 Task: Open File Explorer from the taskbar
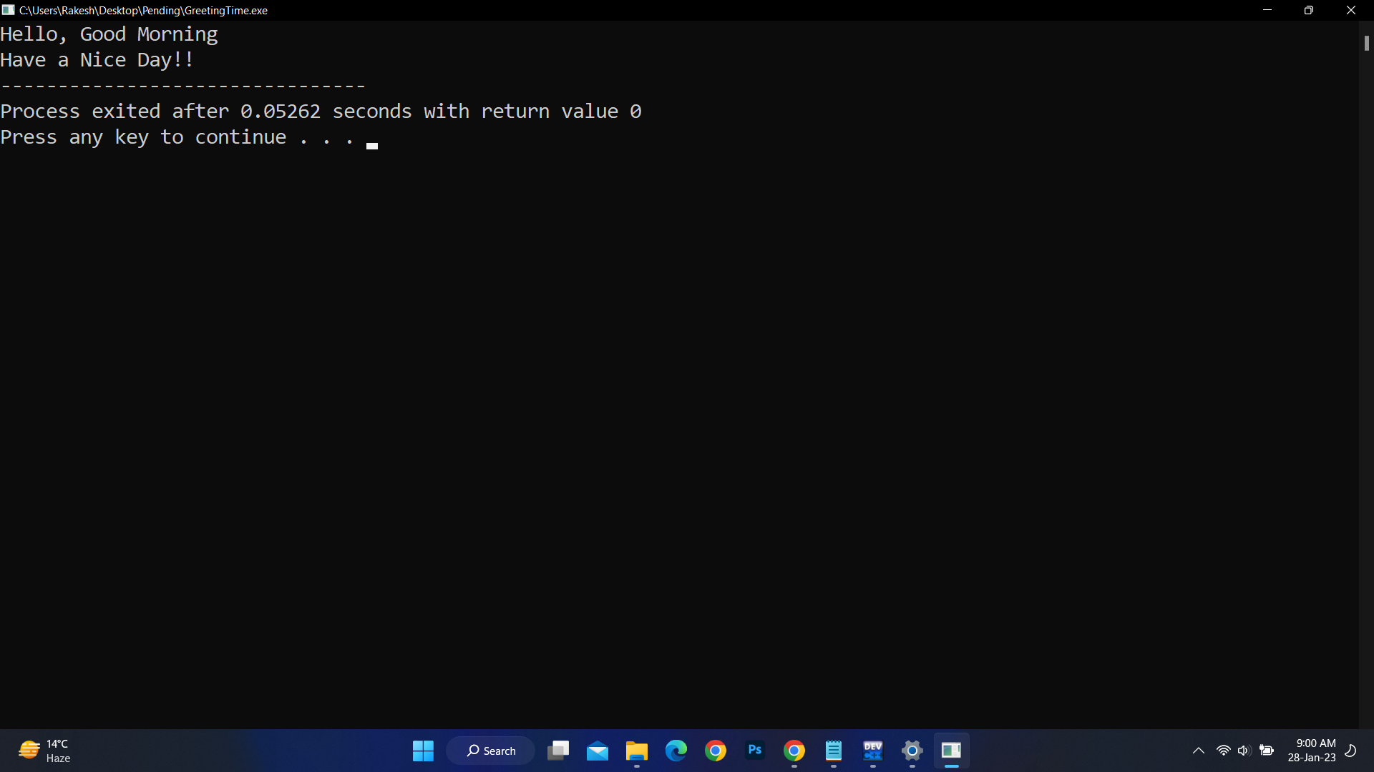[636, 751]
